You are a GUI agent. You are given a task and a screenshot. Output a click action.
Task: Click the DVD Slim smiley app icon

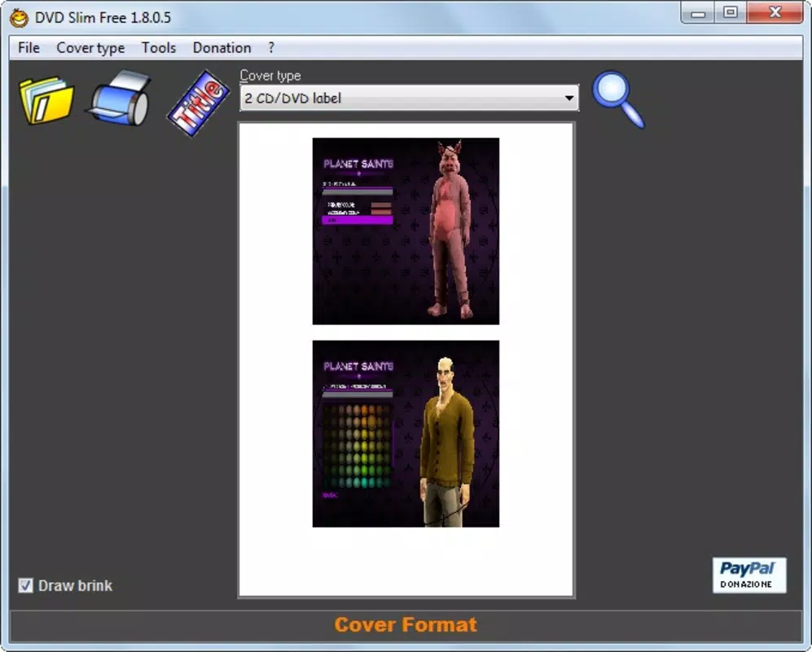point(20,18)
